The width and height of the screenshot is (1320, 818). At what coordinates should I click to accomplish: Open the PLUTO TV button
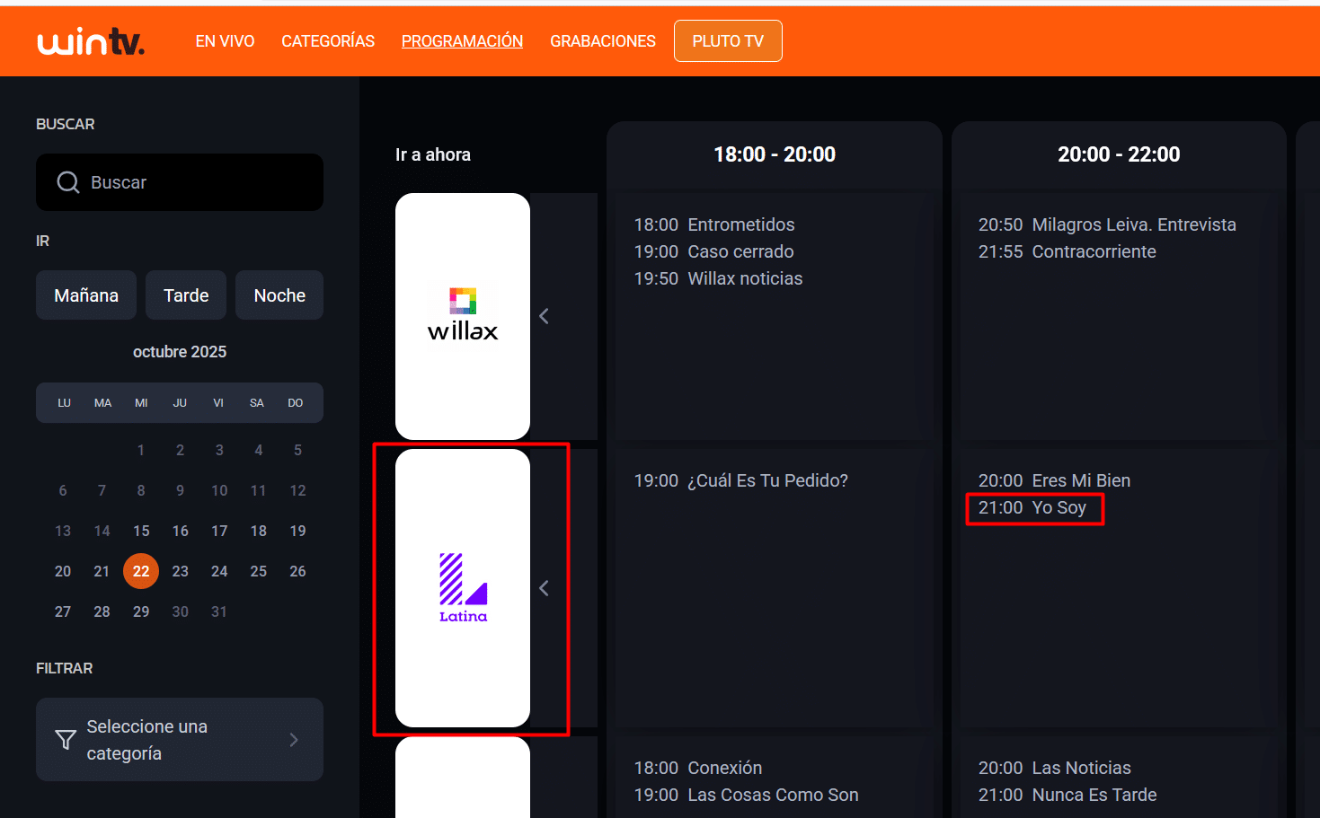pos(728,41)
